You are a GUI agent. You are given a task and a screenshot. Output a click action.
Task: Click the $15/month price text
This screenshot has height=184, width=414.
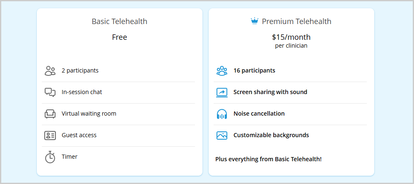click(x=291, y=37)
